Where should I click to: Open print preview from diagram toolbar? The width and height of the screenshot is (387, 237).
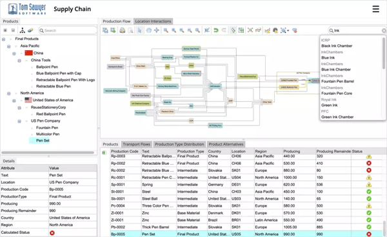(130, 30)
